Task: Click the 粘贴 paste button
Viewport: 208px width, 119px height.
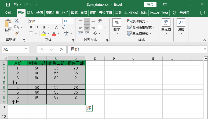Action: click(8, 27)
